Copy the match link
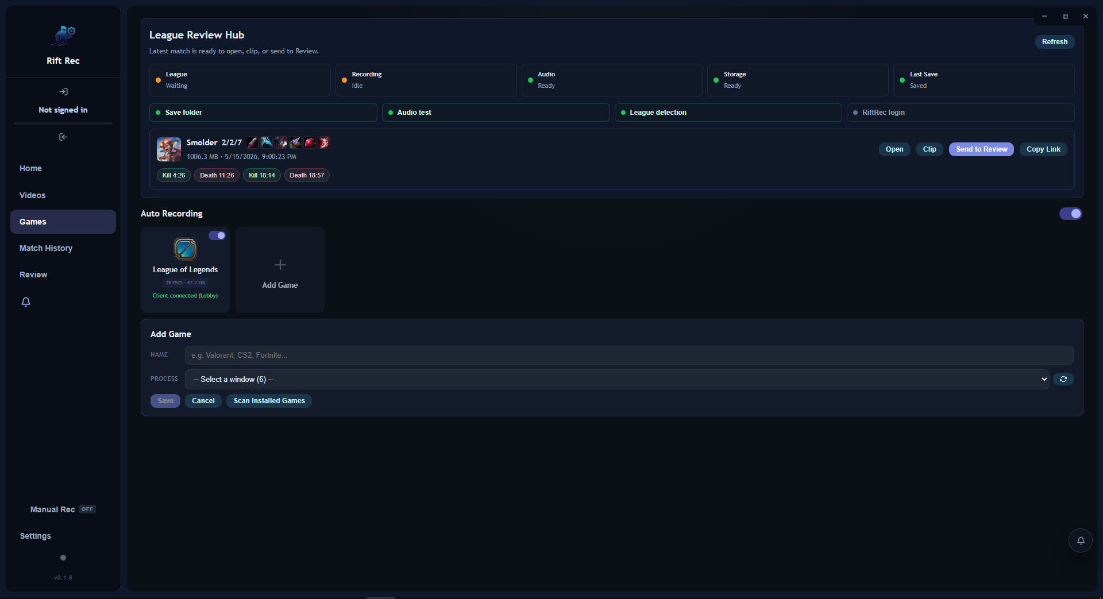Image resolution: width=1103 pixels, height=599 pixels. click(1043, 149)
